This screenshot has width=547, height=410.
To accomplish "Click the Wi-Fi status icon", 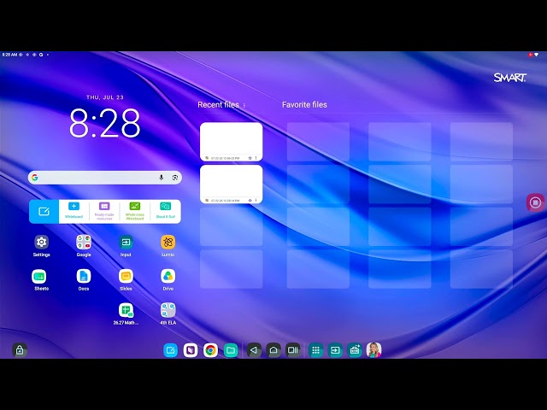I will [537, 55].
